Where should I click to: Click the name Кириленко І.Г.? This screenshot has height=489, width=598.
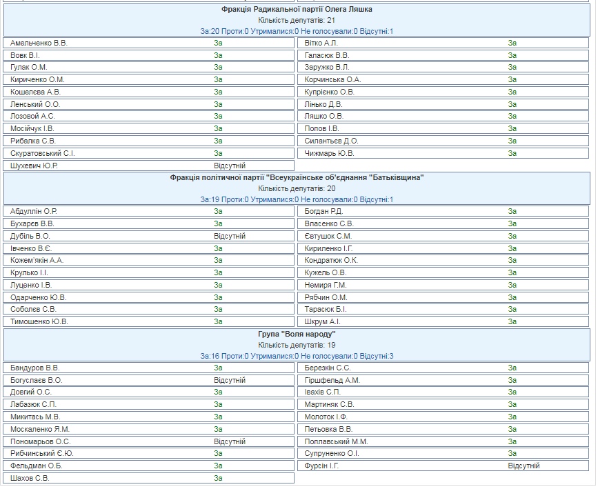(x=328, y=248)
